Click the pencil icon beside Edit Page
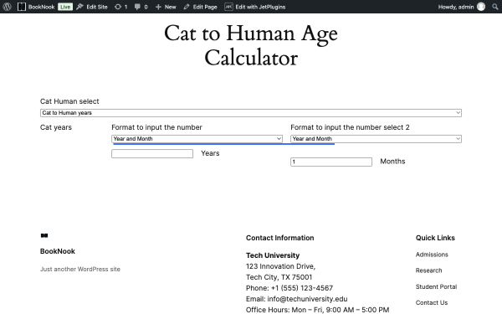This screenshot has height=314, width=502. pos(187,7)
